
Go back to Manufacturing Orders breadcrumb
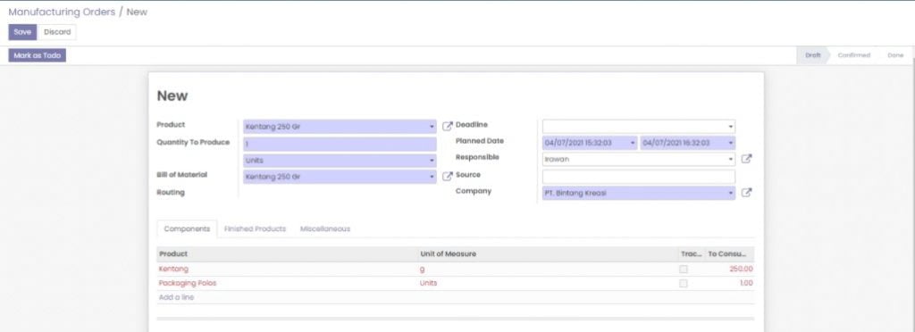[x=62, y=12]
